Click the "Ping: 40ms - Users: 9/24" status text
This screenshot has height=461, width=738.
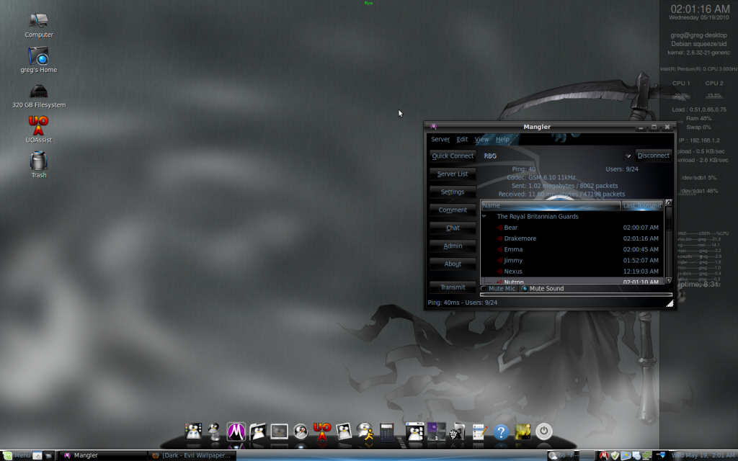click(462, 303)
